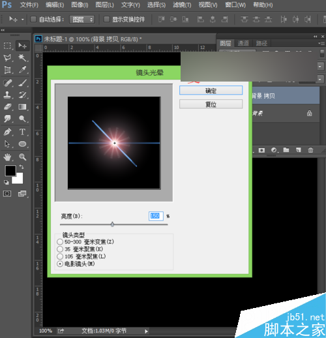The height and width of the screenshot is (338, 326).
Task: Open 编辑(E) menu
Action: (x=55, y=5)
